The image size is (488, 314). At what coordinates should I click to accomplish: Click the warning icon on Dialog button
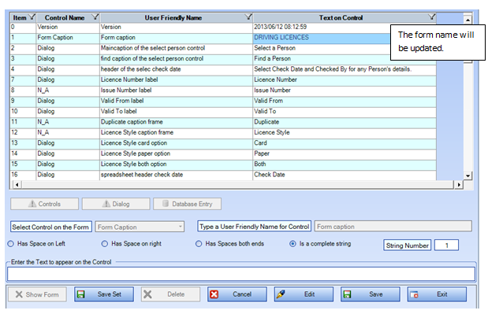coord(106,204)
